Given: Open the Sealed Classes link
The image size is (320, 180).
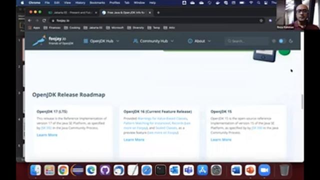Looking at the screenshot, I should coord(166,128).
